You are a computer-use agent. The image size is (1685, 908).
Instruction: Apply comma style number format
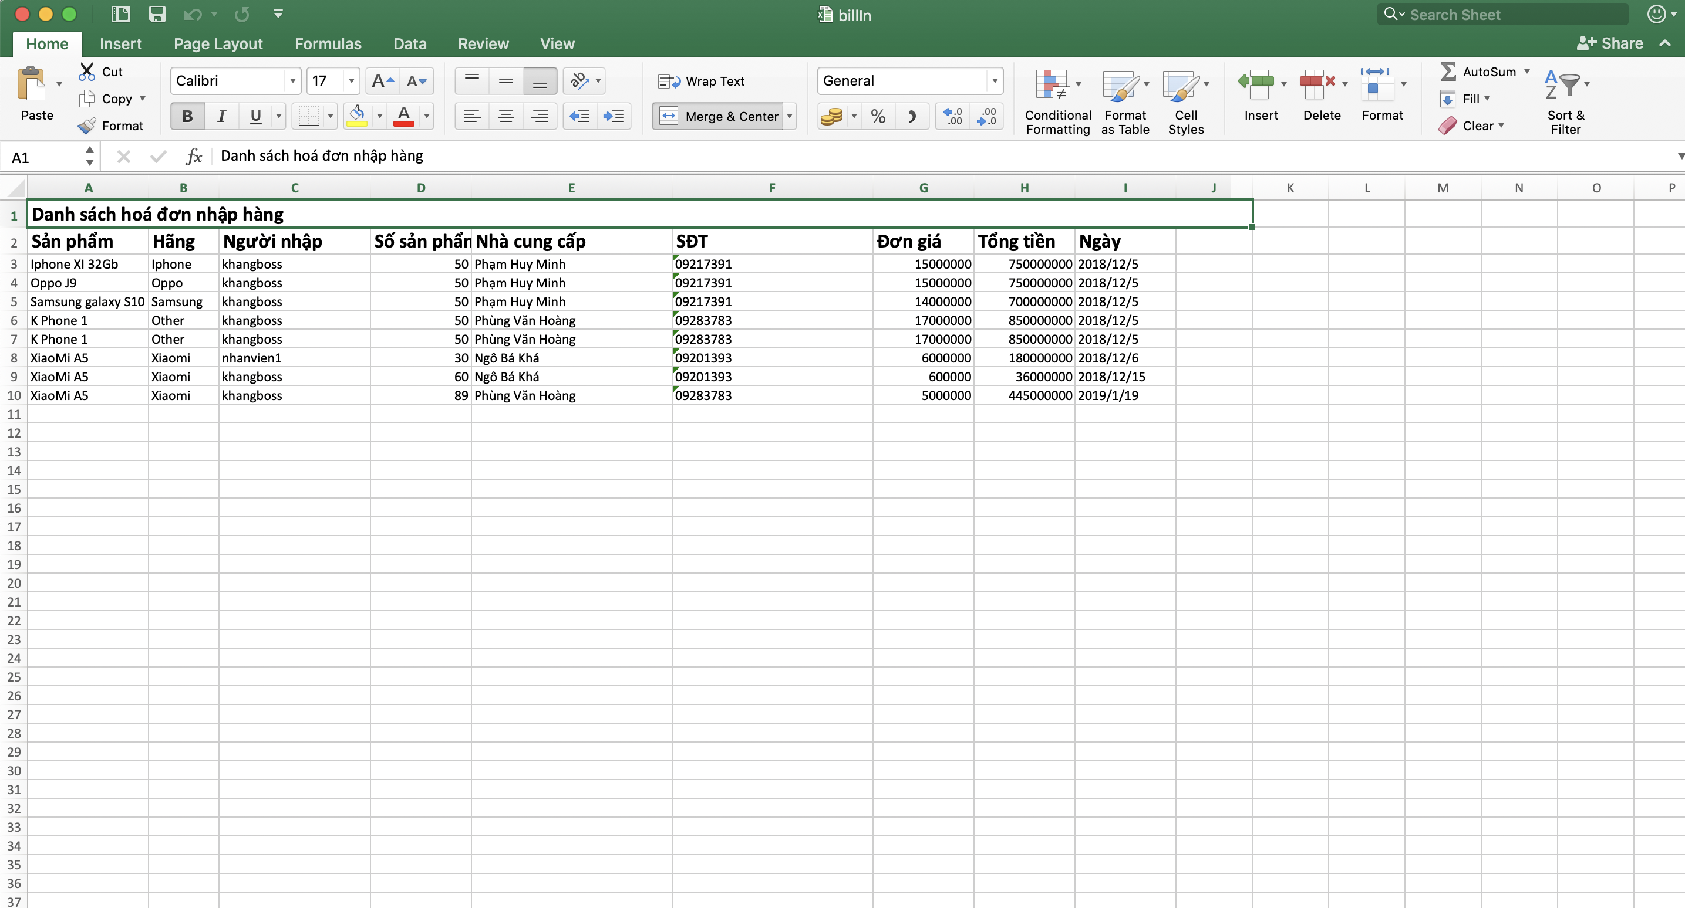pyautogui.click(x=912, y=116)
